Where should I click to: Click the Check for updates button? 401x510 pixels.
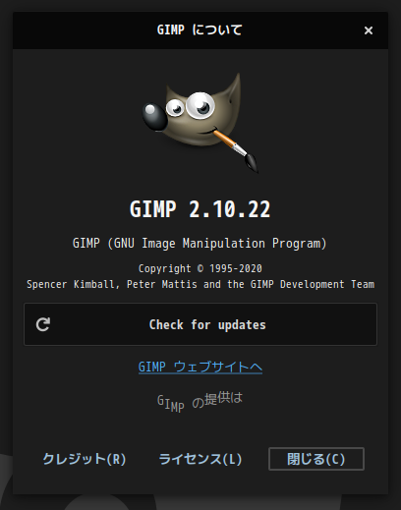coord(200,324)
